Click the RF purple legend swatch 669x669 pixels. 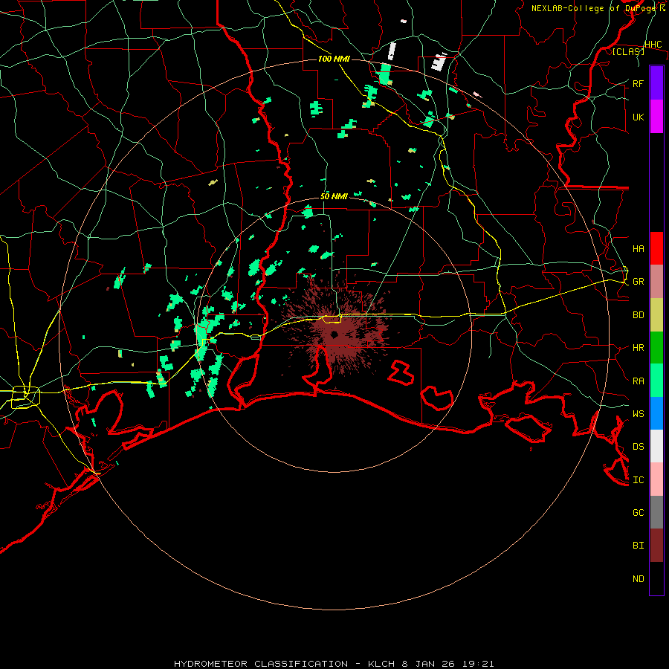[x=656, y=83]
